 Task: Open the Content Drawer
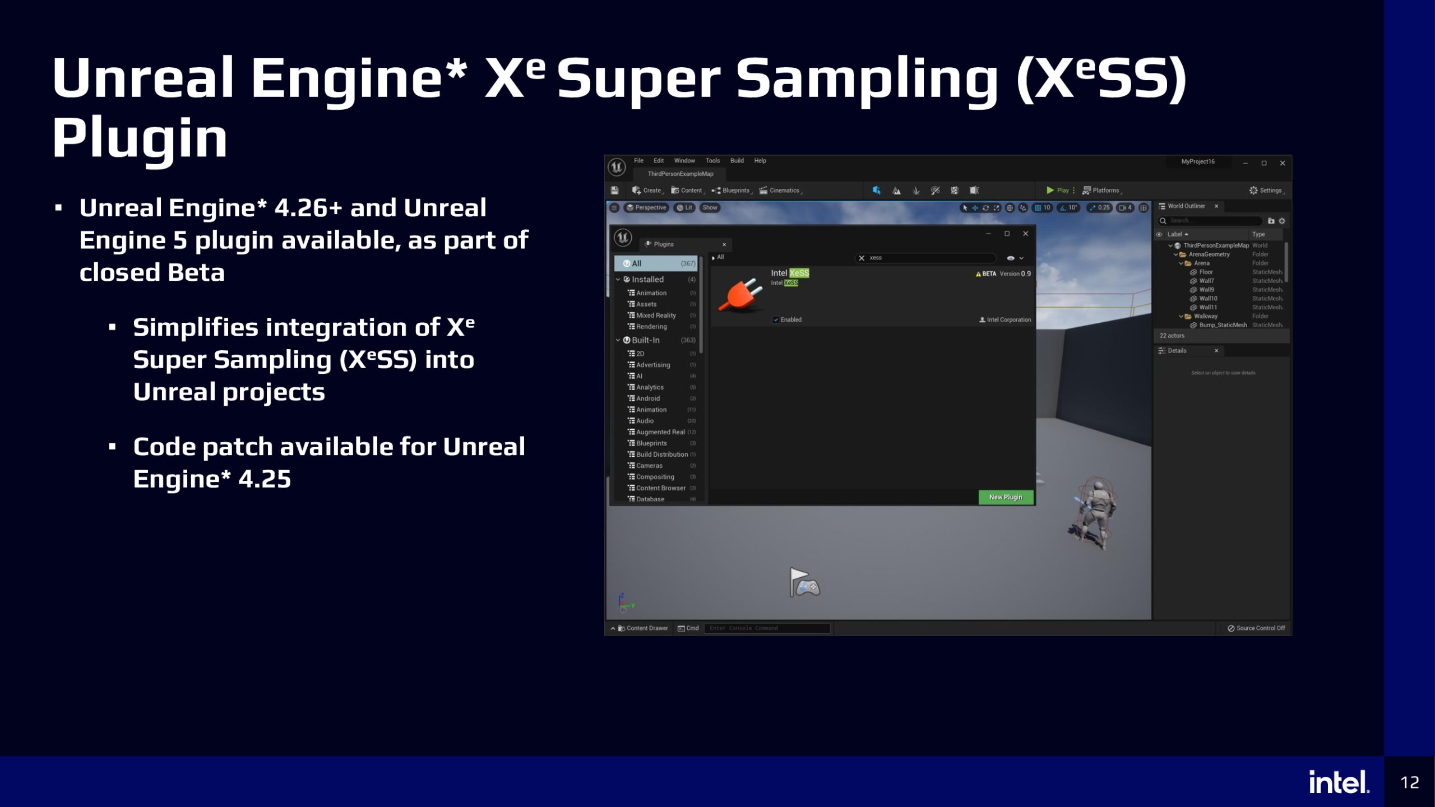[642, 628]
